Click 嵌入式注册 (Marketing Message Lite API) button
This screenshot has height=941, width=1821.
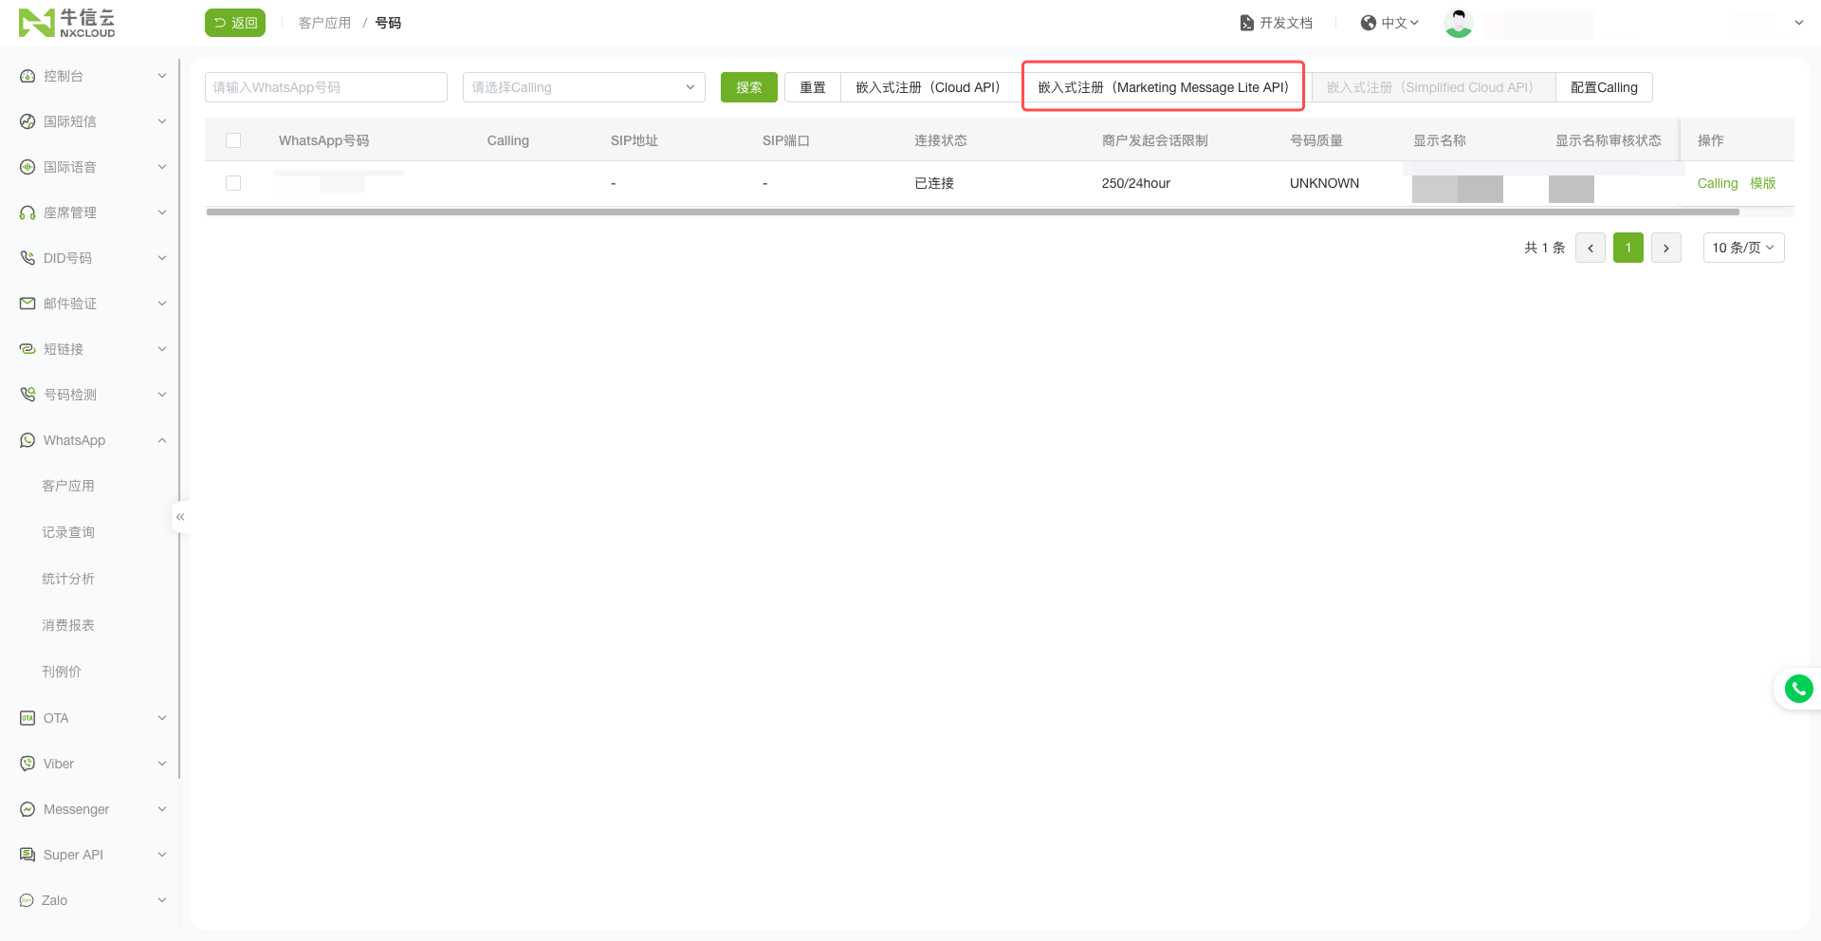tap(1163, 87)
